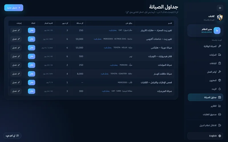Click "صيانة حافلات كوستر" name cell
The image size is (228, 142).
click(163, 74)
